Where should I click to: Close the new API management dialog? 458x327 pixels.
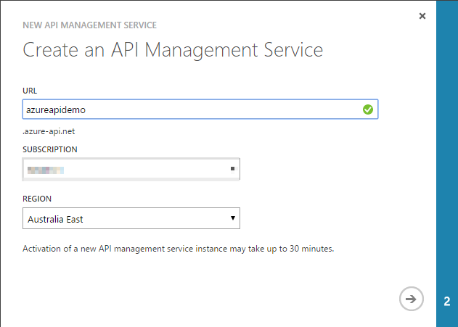coord(422,16)
